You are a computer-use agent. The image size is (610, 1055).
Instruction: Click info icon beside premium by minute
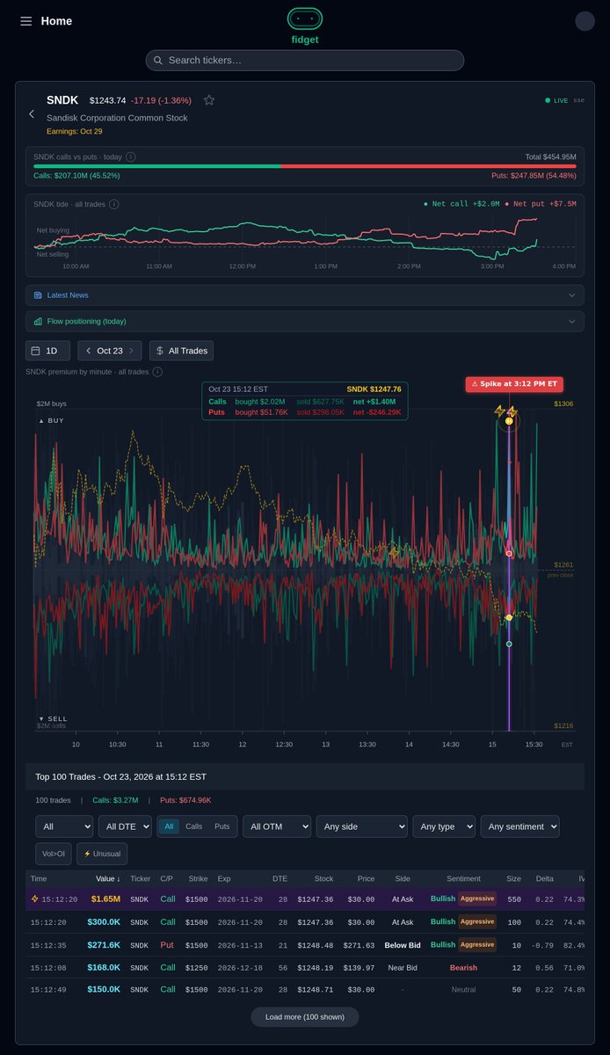tap(157, 372)
